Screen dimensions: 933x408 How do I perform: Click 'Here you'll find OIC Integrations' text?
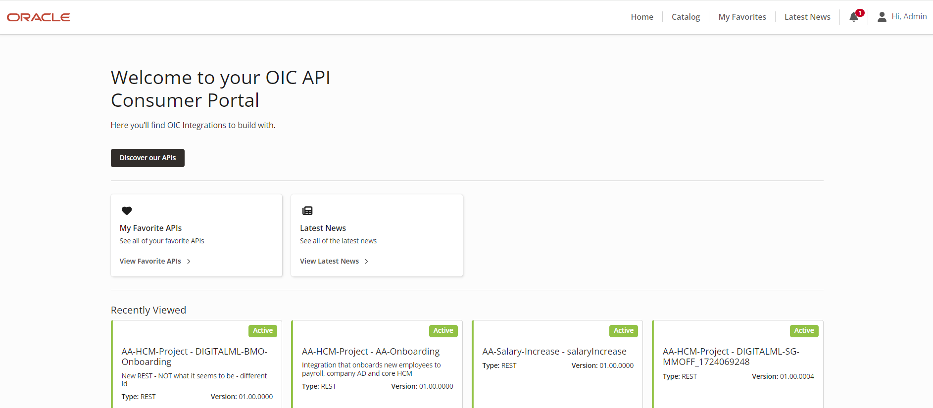click(193, 125)
